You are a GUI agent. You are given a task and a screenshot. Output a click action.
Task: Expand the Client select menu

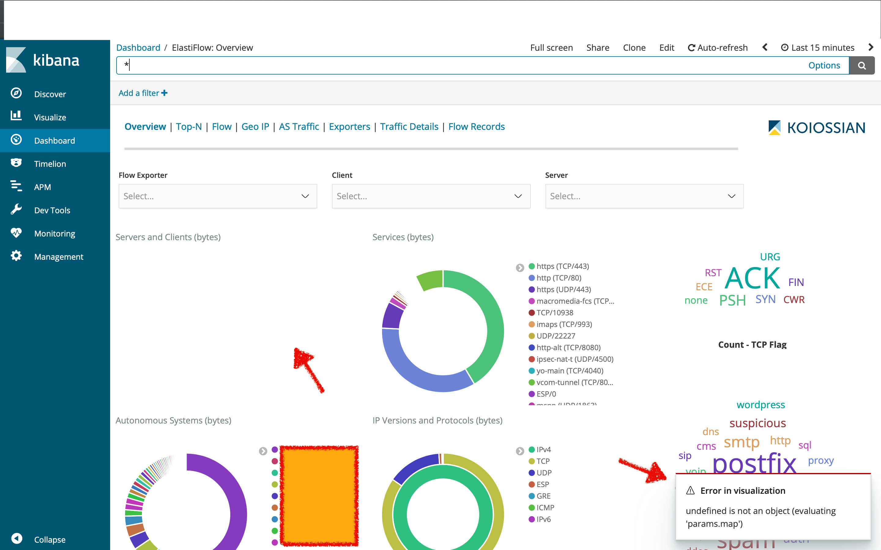pyautogui.click(x=431, y=196)
